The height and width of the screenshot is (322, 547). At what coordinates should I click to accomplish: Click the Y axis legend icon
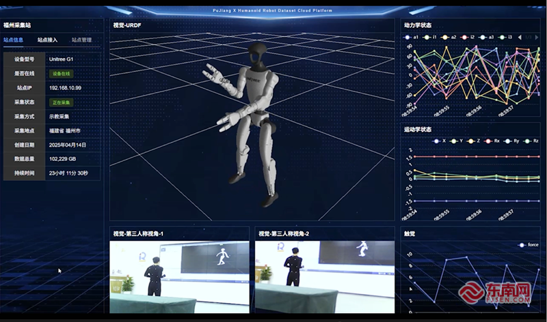point(455,141)
